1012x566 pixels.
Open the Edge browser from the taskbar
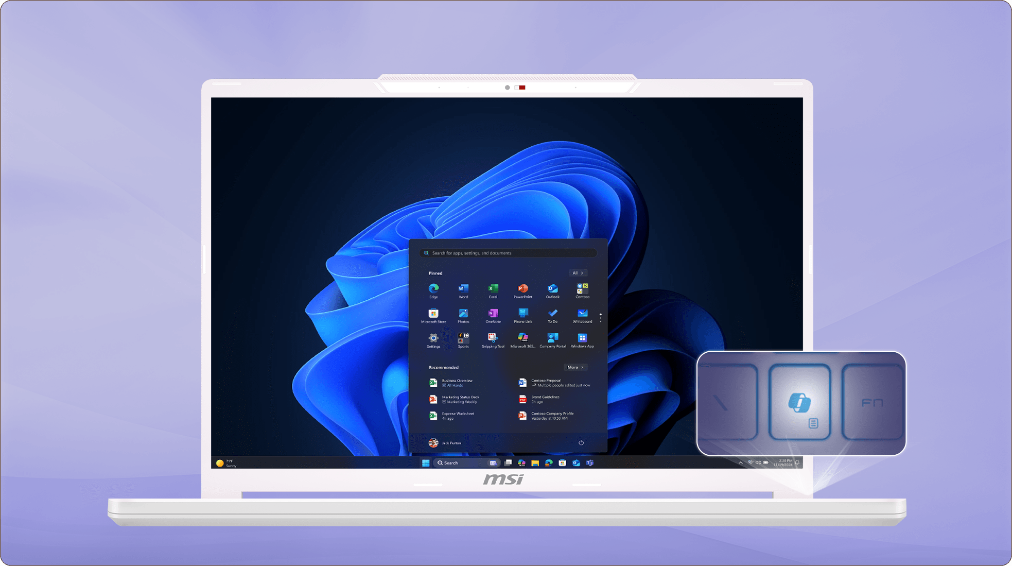coord(549,463)
